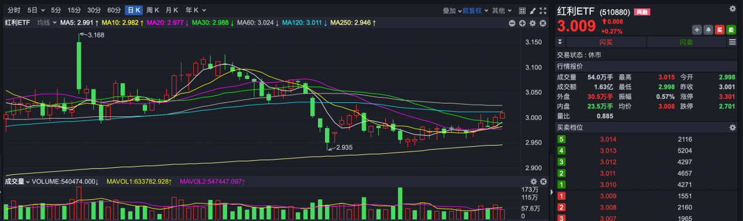Open quote panel hamburger menu
The image size is (743, 221).
[x=732, y=42]
